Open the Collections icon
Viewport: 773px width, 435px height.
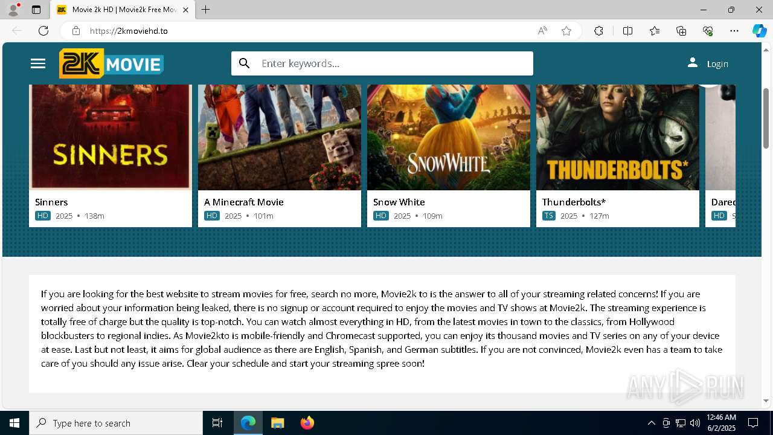tap(681, 31)
